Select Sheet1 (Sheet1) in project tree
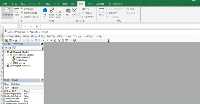 (23, 58)
